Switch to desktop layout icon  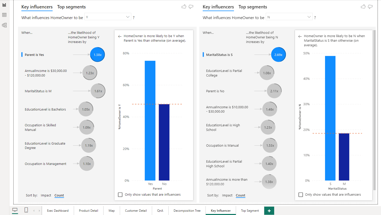pyautogui.click(x=15, y=210)
